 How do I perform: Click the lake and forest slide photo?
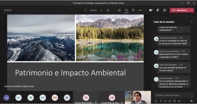click(110, 38)
